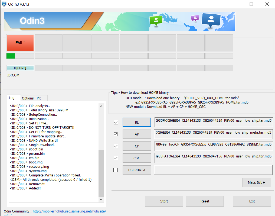Click the green download icon in banner

tap(156, 21)
